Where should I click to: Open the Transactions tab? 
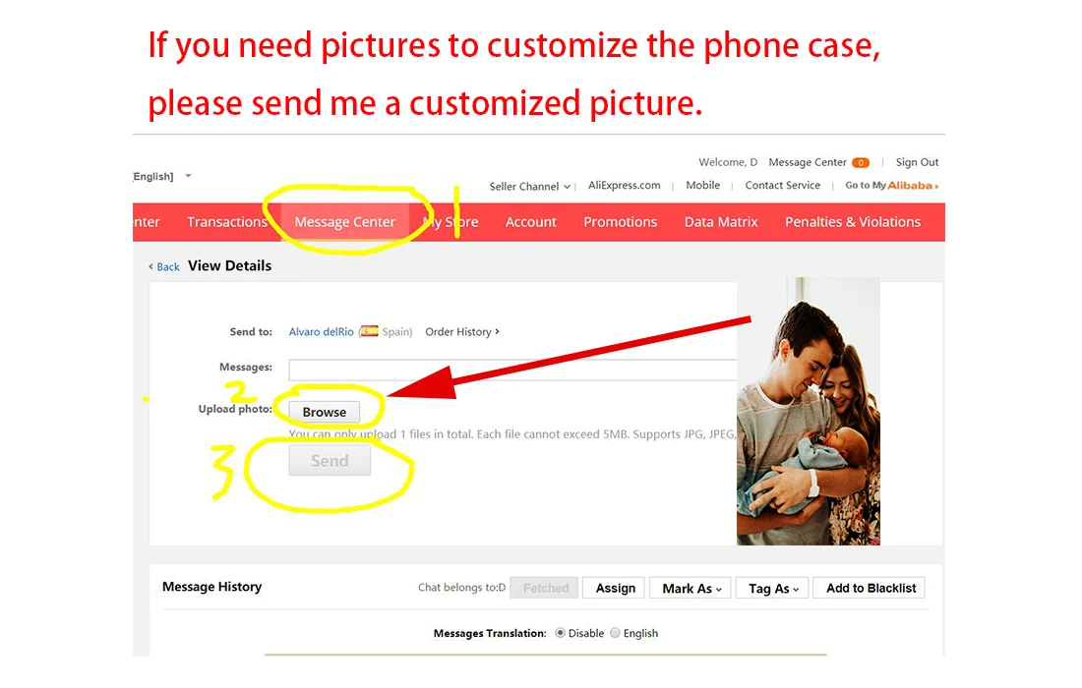pyautogui.click(x=226, y=222)
